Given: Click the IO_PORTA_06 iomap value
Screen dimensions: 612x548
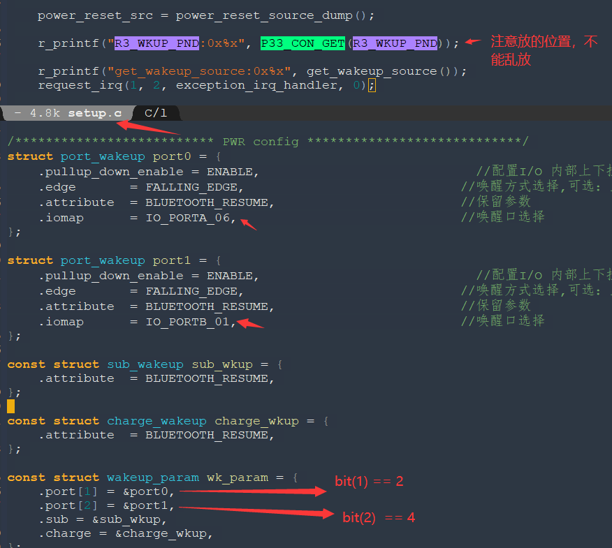Looking at the screenshot, I should click(x=188, y=218).
